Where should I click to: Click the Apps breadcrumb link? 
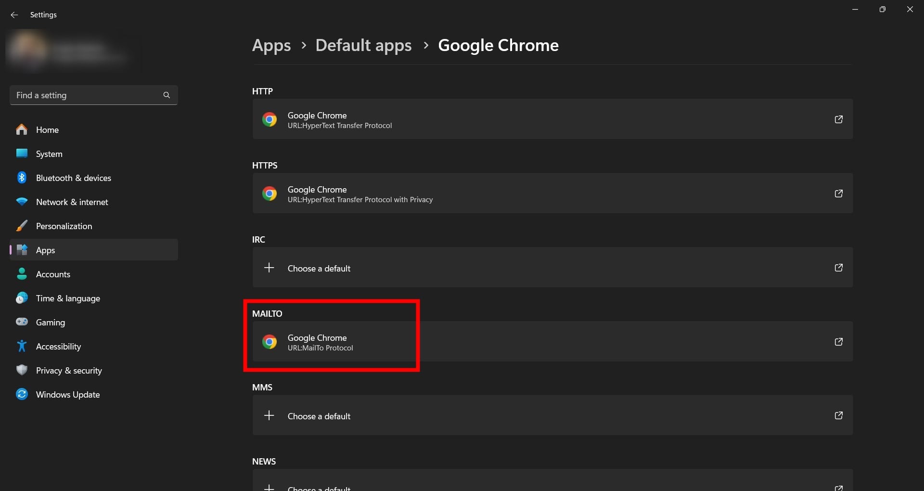click(271, 45)
